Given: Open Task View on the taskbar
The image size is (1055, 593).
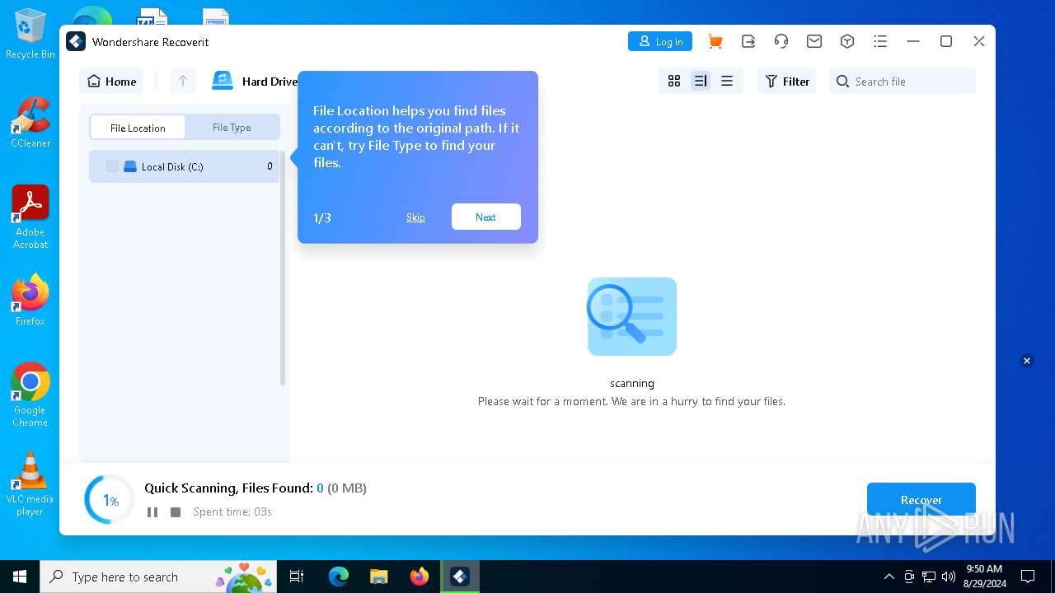Looking at the screenshot, I should tap(297, 577).
